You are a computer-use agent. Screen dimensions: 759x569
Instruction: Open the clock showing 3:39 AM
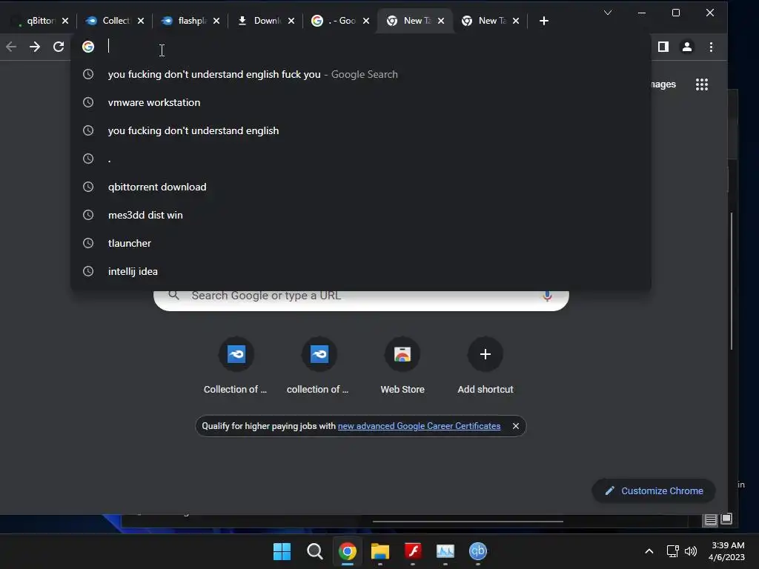pos(727,551)
